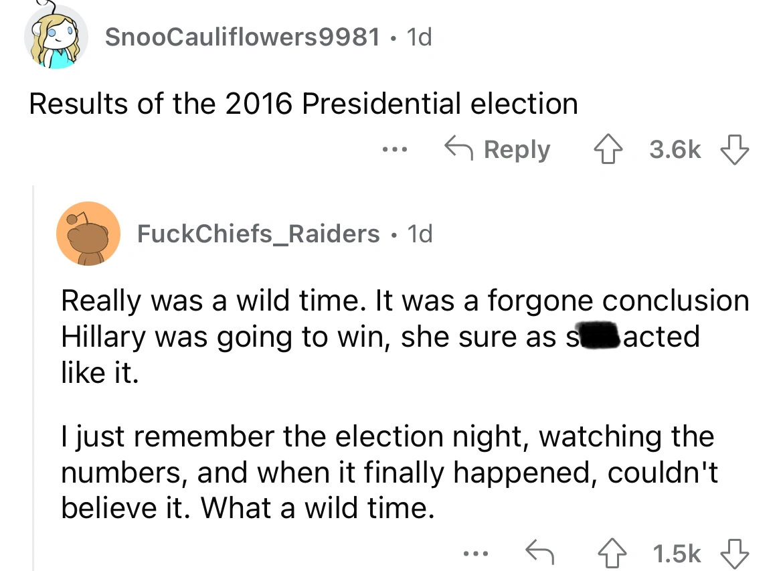Open FuckChiefs_Raiders' orange avatar
Screen dimensions: 783x571
pos(88,234)
